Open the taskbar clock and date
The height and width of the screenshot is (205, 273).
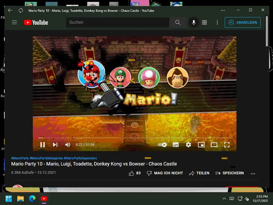[x=260, y=199]
